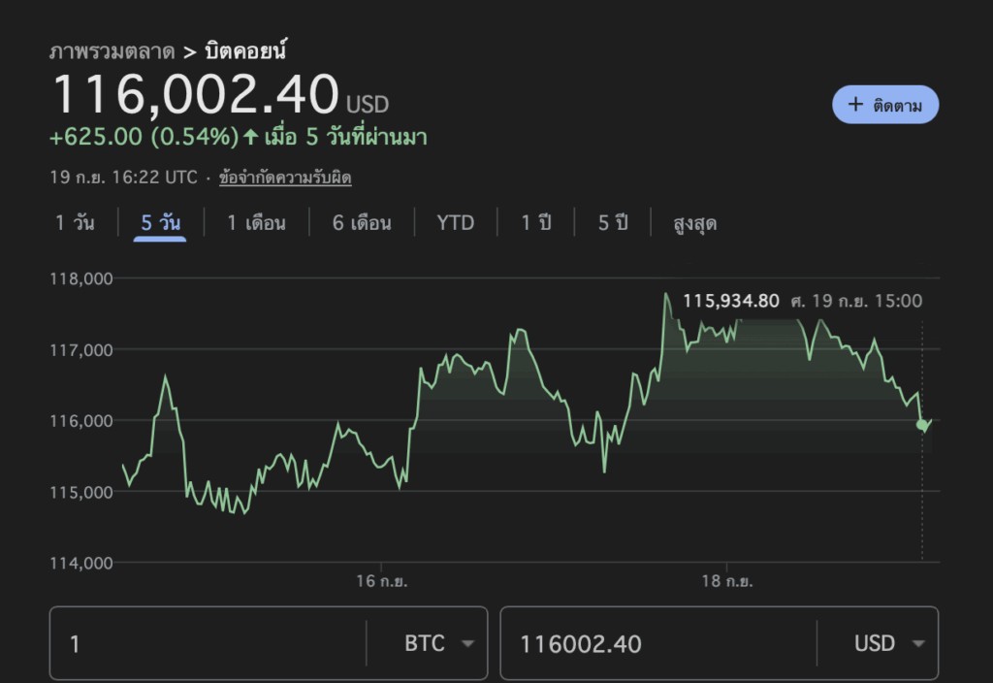Click the +625.00 (0.54%) change text
993x683 pixels.
[144, 137]
